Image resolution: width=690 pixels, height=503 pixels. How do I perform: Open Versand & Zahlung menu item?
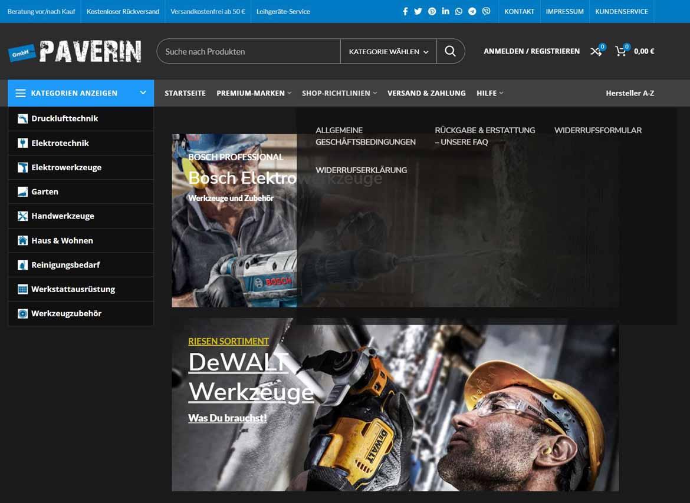(426, 93)
